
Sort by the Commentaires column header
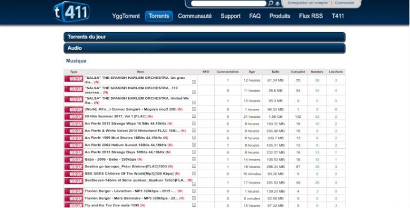coord(228,72)
